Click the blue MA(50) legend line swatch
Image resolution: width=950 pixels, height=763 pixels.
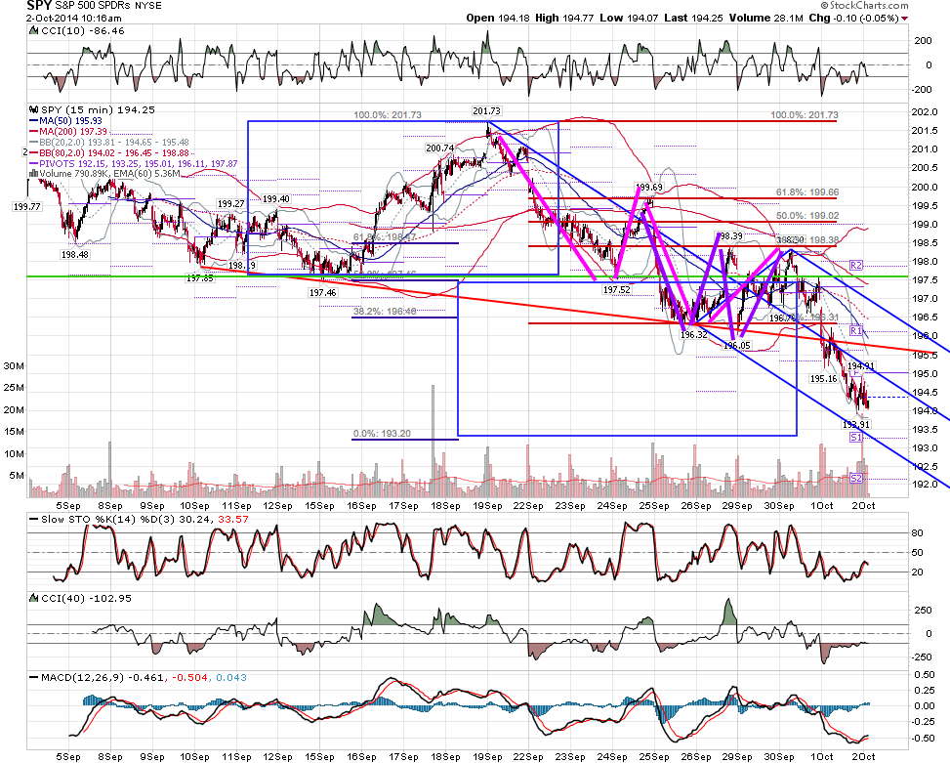pyautogui.click(x=34, y=120)
